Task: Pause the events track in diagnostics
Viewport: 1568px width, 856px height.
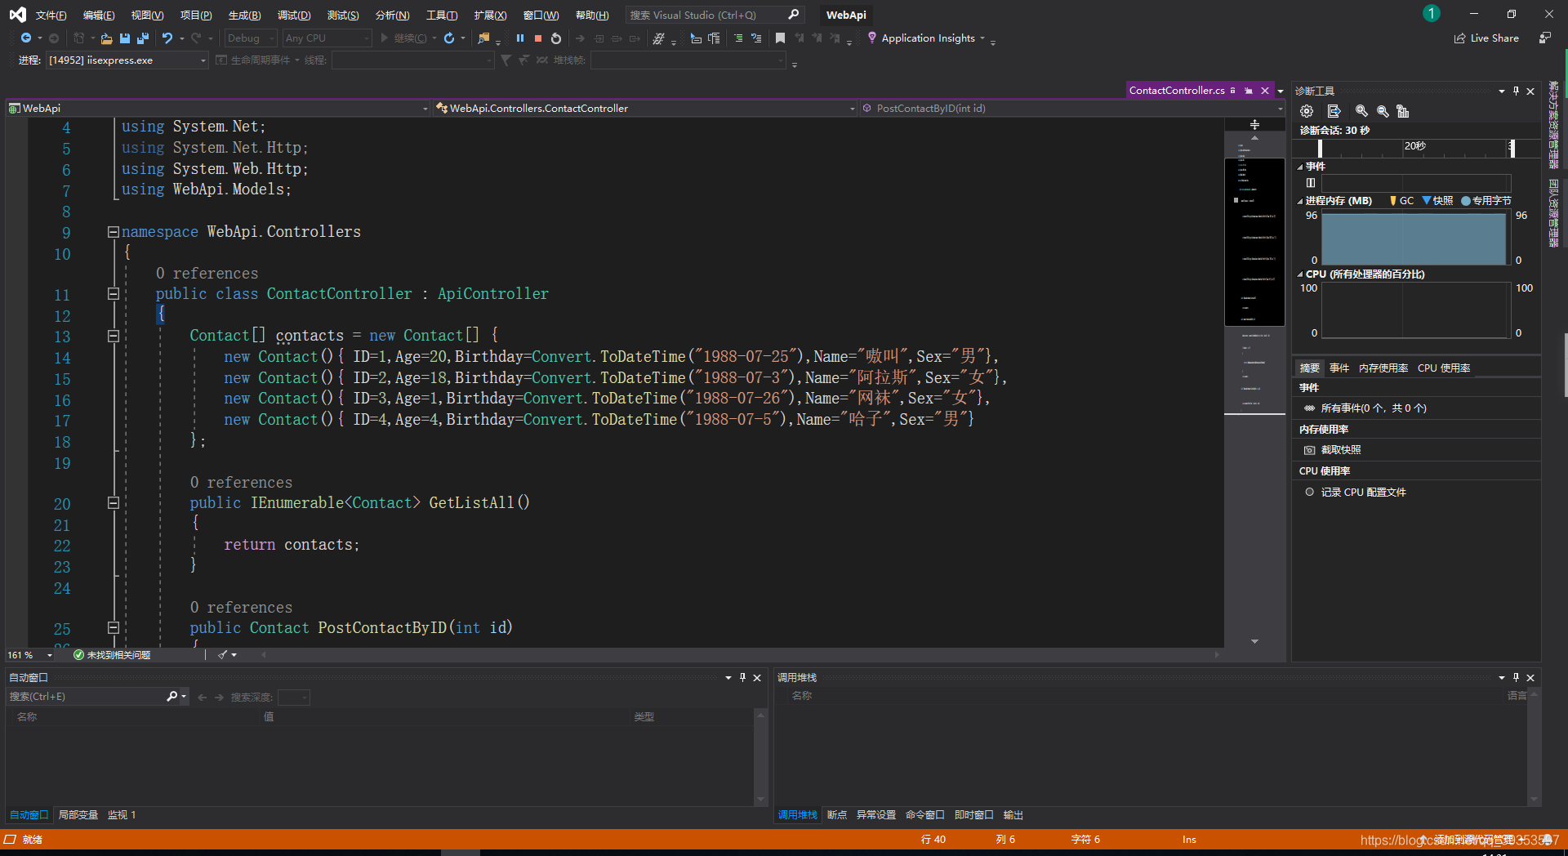Action: click(1311, 183)
